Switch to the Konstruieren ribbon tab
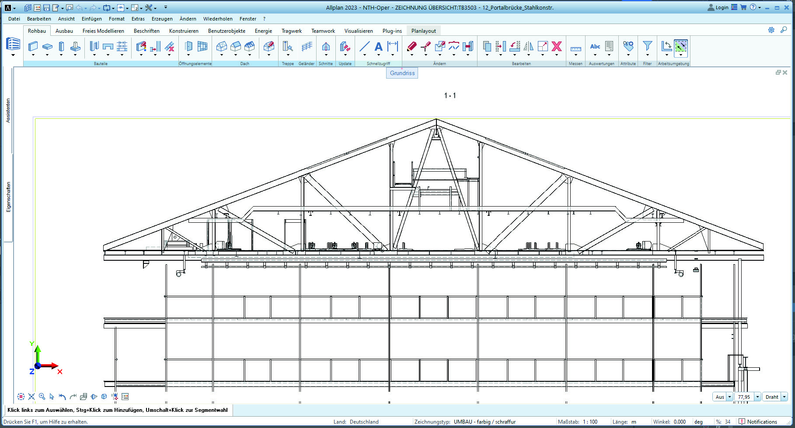 tap(184, 31)
